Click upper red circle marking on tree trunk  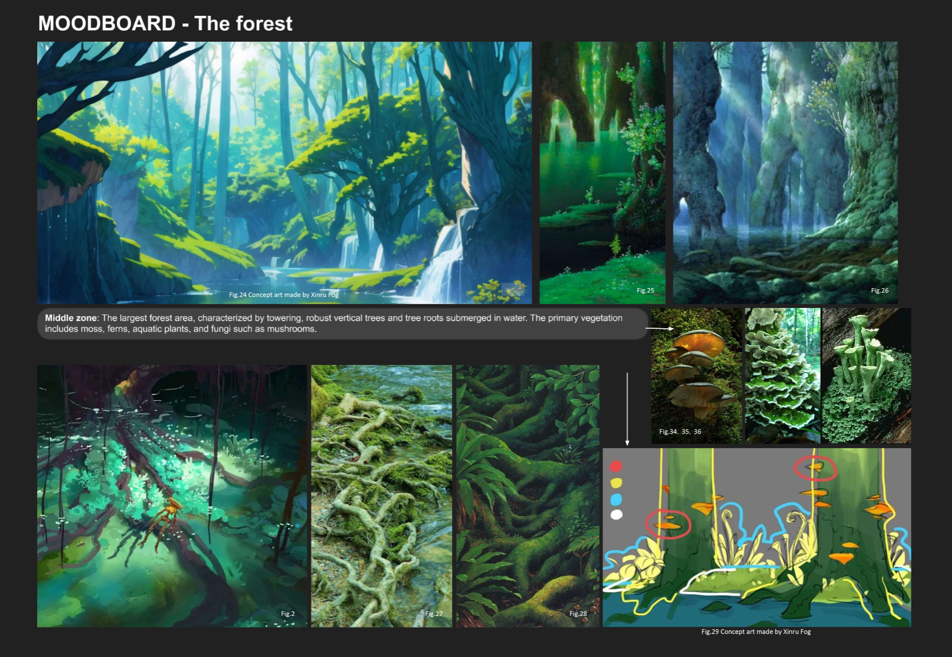pyautogui.click(x=816, y=468)
